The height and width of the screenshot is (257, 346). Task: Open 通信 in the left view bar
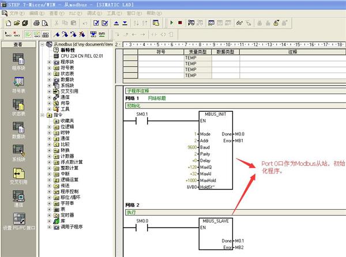(x=18, y=199)
